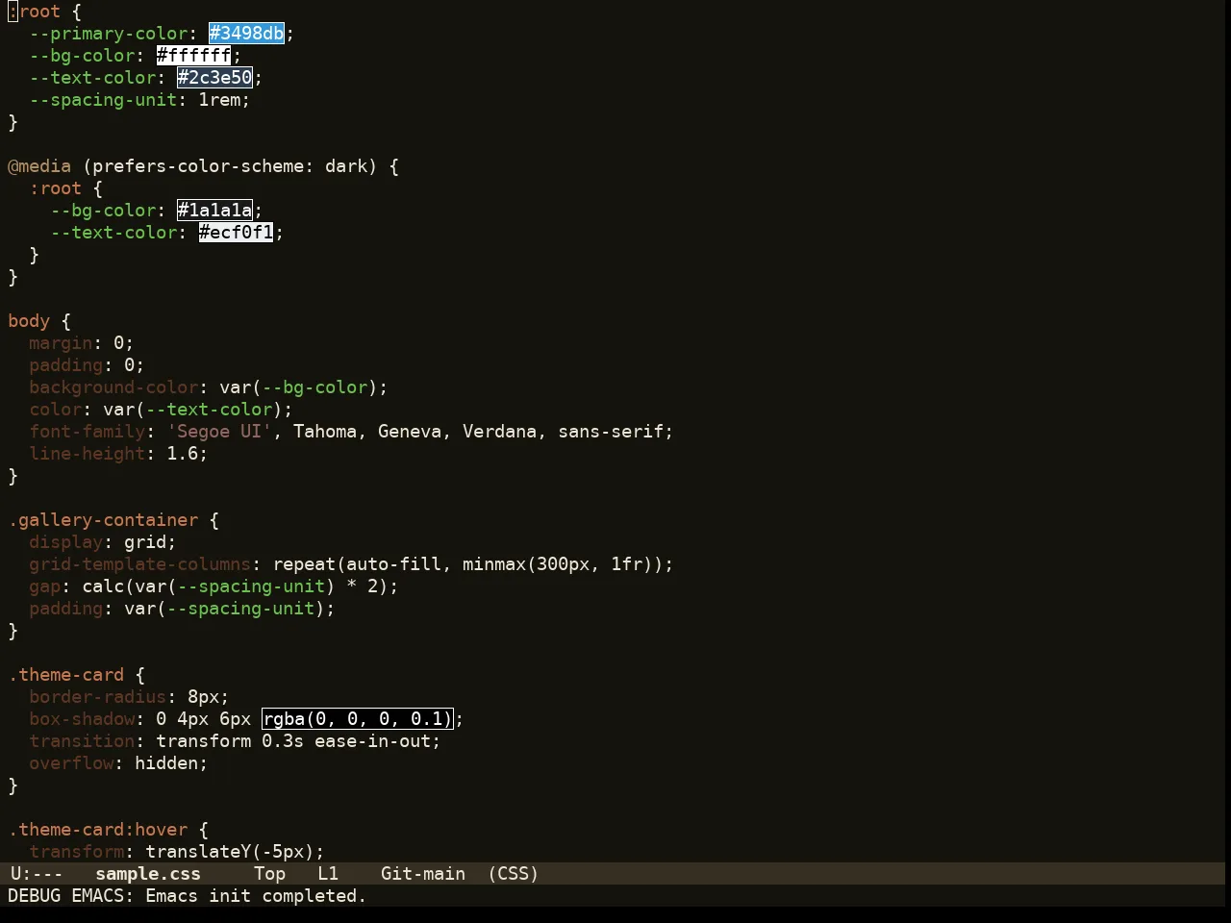
Task: Click the 'grid-template-columns' property
Action: point(140,564)
